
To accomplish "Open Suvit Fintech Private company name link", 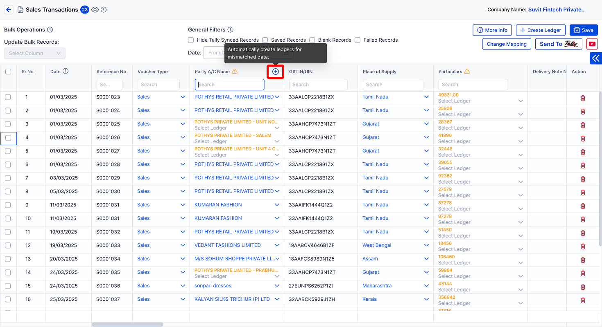I will [557, 9].
